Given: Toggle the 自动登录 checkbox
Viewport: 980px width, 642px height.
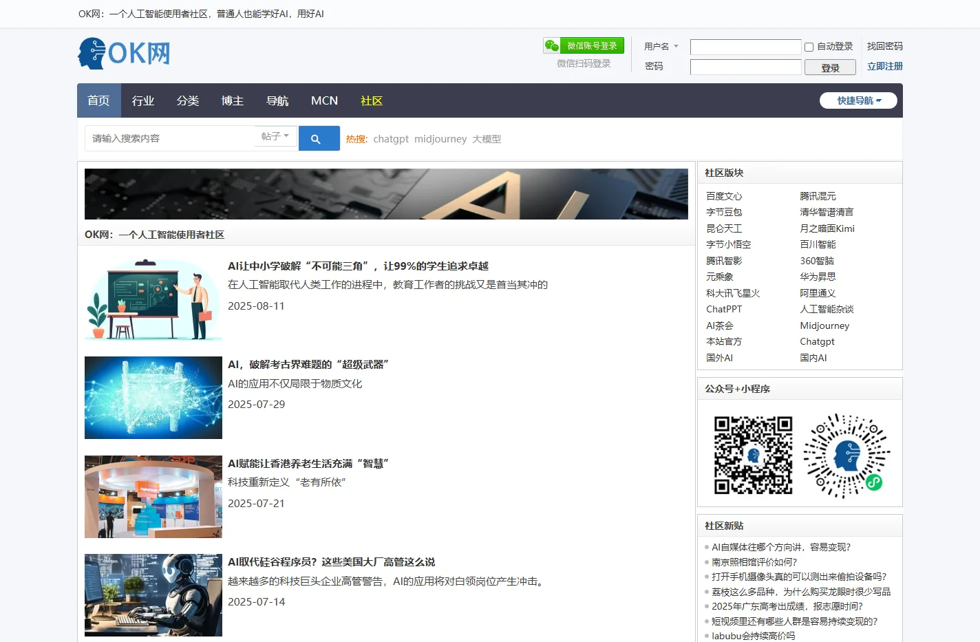Looking at the screenshot, I should point(809,47).
